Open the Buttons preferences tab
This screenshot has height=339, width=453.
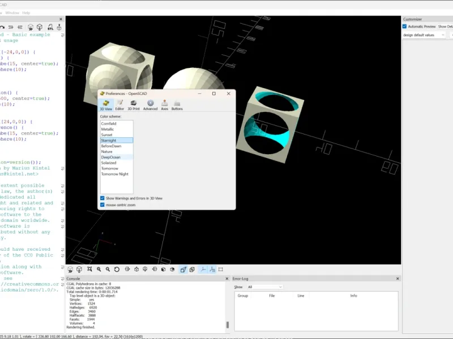(177, 105)
